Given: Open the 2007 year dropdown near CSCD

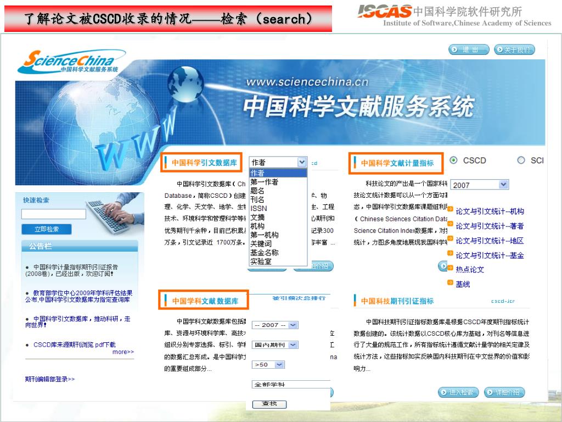Looking at the screenshot, I should coord(480,185).
